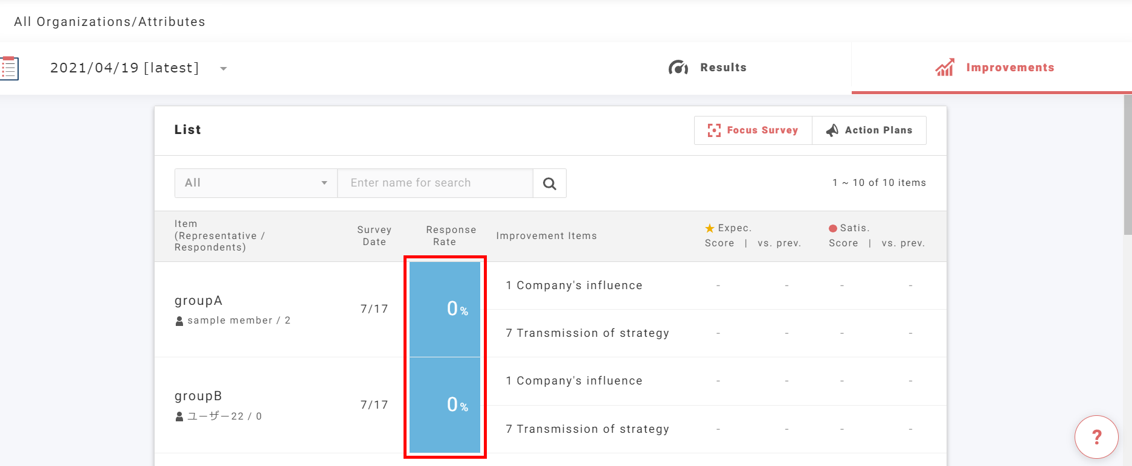The image size is (1132, 466).
Task: Click the person icon beside sample member
Action: point(179,321)
